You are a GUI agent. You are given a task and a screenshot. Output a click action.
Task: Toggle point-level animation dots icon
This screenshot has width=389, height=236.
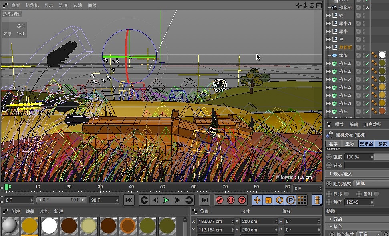tap(302, 200)
